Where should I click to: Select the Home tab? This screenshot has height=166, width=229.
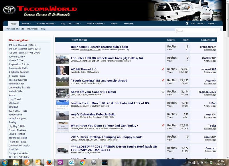pos(13,24)
